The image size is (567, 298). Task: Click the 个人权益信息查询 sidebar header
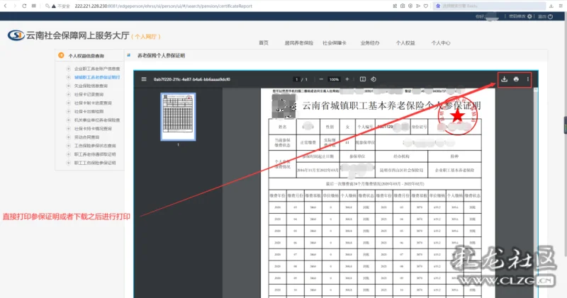click(x=86, y=56)
